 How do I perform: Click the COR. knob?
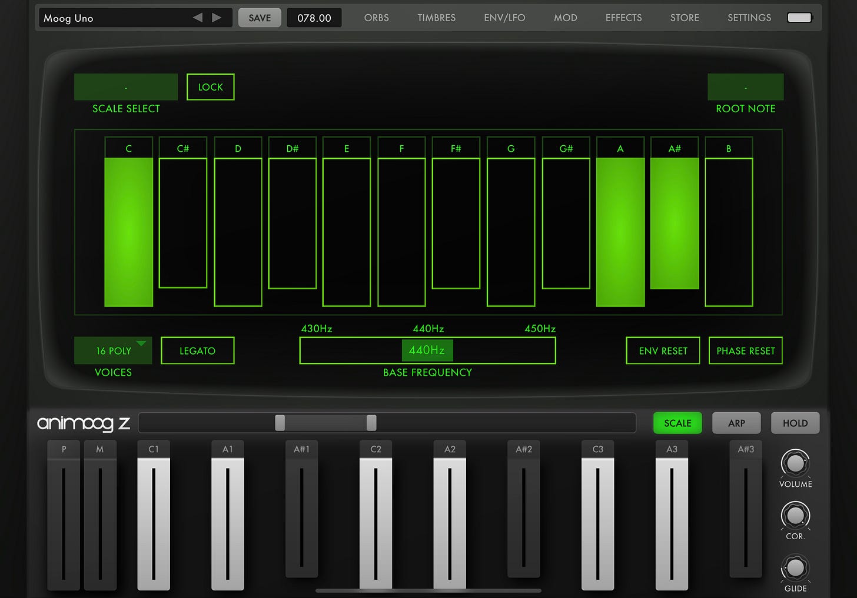pos(795,516)
